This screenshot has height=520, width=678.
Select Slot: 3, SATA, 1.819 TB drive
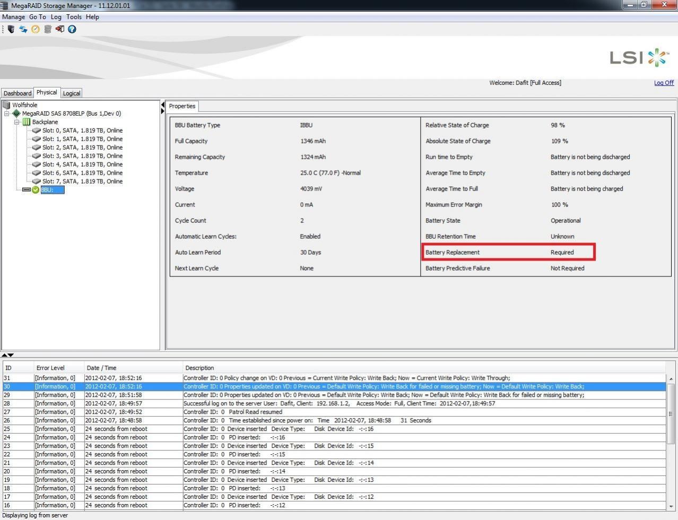[82, 156]
